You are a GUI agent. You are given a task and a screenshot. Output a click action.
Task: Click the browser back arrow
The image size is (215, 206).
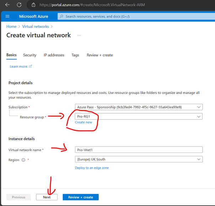click(7, 5)
